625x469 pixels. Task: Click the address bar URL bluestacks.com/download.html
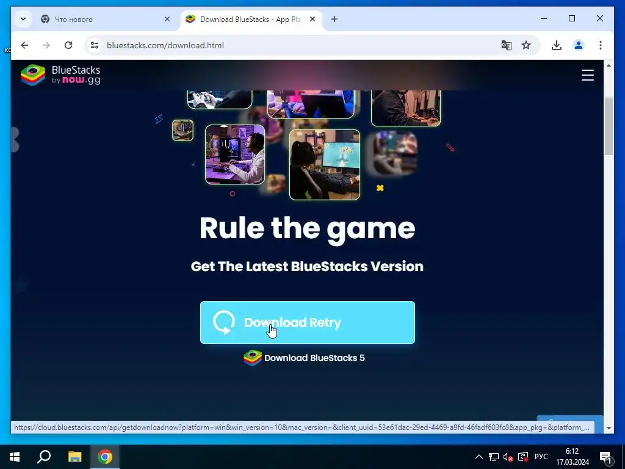click(165, 45)
